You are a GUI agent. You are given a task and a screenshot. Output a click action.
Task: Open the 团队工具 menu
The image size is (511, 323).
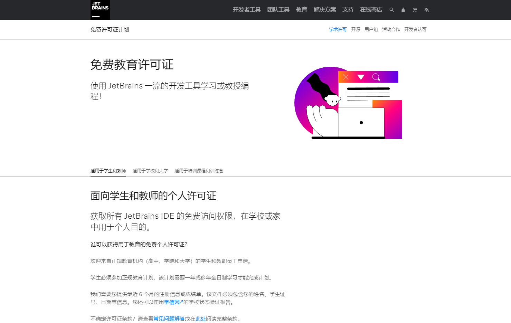(x=278, y=10)
